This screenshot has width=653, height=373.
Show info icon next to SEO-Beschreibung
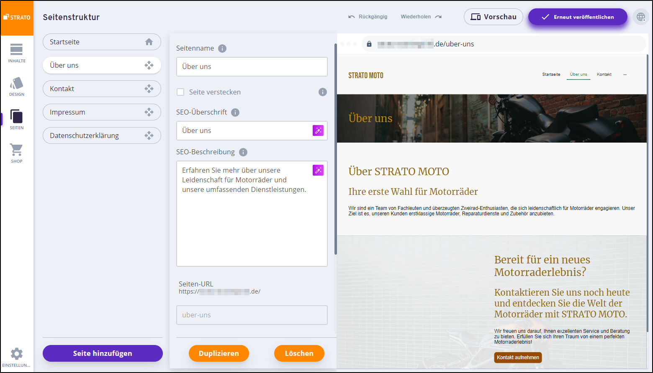[243, 152]
